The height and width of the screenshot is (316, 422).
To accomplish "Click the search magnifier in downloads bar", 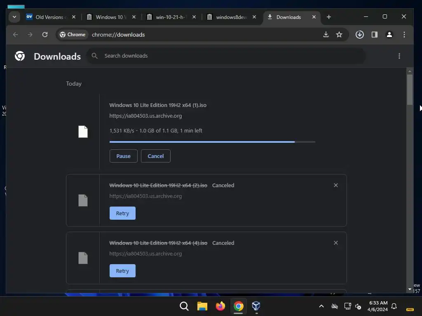I will tap(94, 56).
